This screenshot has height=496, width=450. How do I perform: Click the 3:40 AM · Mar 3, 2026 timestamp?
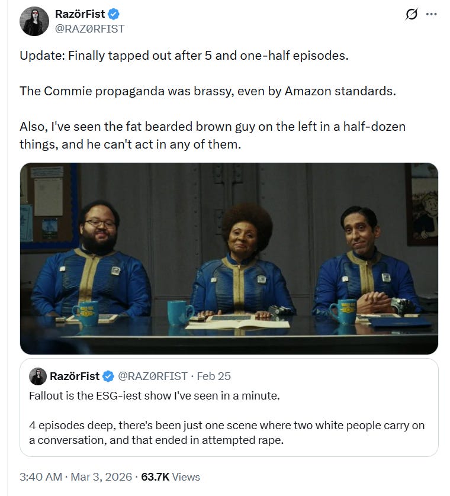[76, 476]
